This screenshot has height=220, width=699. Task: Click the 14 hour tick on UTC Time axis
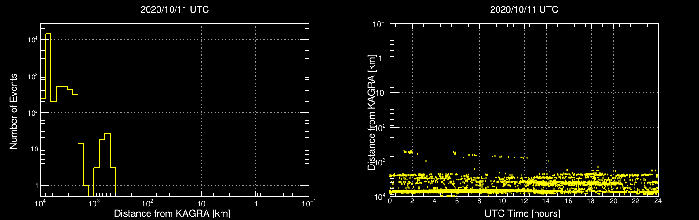(546, 201)
